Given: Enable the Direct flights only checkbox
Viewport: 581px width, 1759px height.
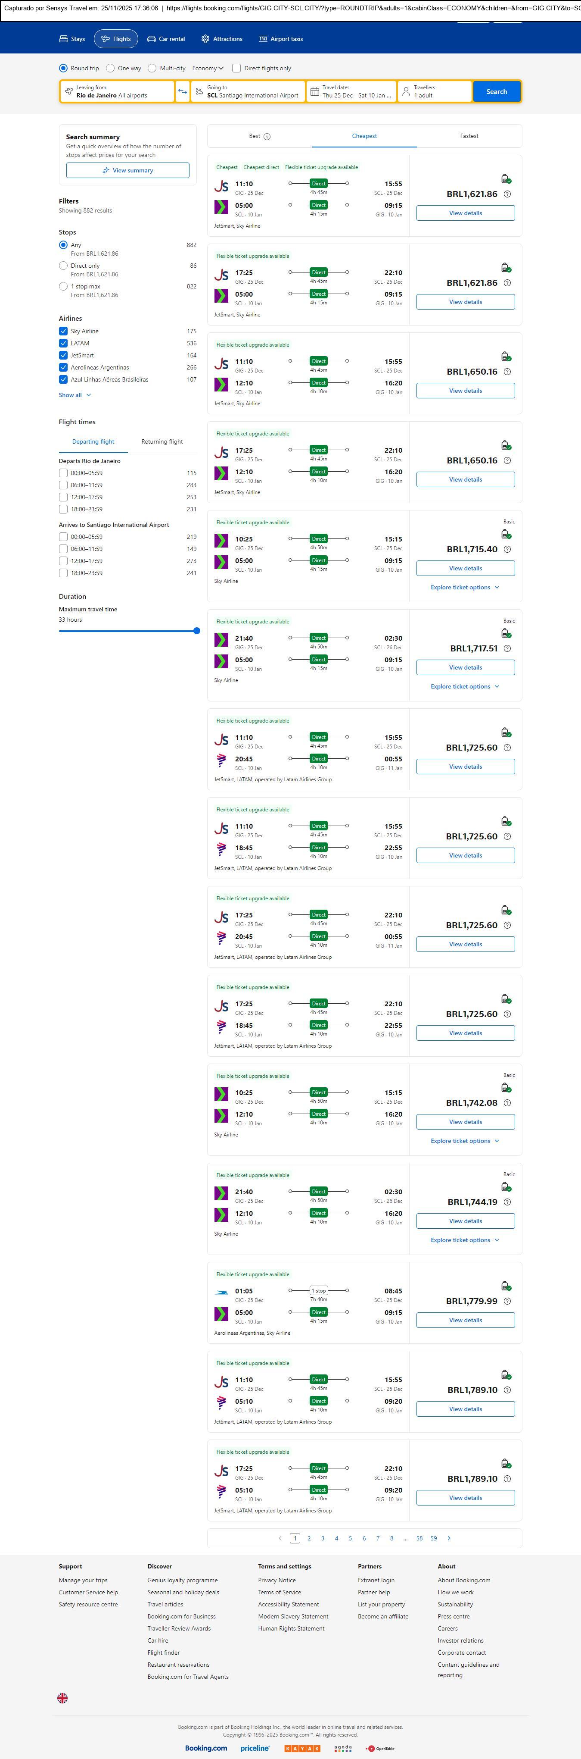Looking at the screenshot, I should 236,68.
